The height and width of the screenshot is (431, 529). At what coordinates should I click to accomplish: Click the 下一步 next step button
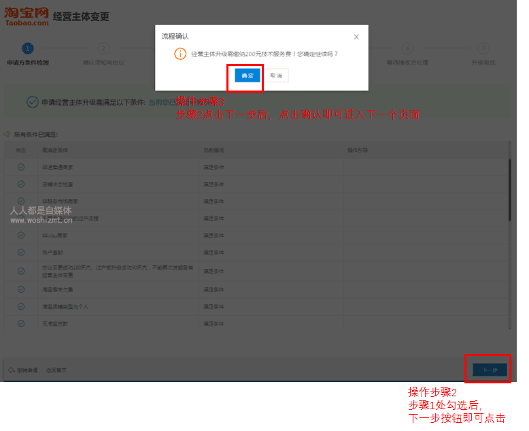pyautogui.click(x=490, y=370)
